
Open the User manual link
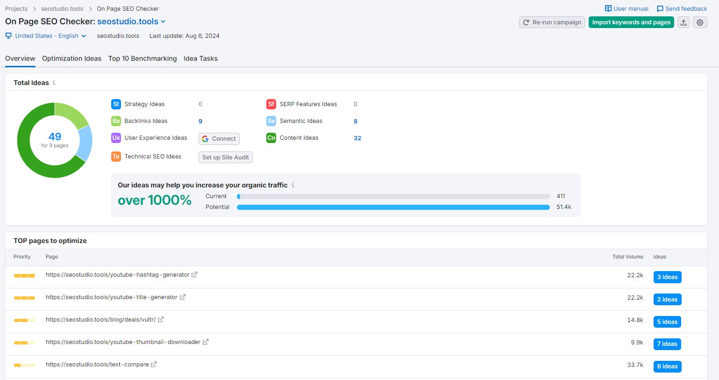coord(626,9)
